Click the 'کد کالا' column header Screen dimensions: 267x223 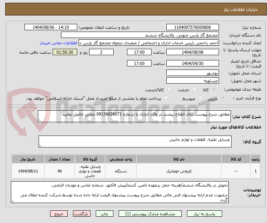(x=236, y=159)
